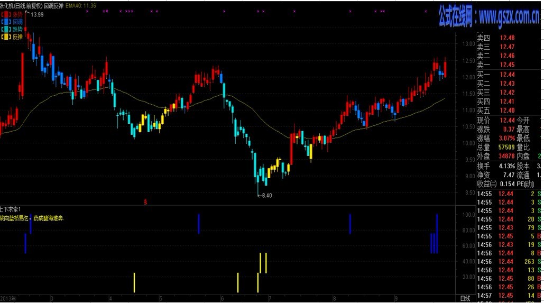The width and height of the screenshot is (544, 303).
Task: Click the 20.00 indicator axis label
Action: point(469,277)
